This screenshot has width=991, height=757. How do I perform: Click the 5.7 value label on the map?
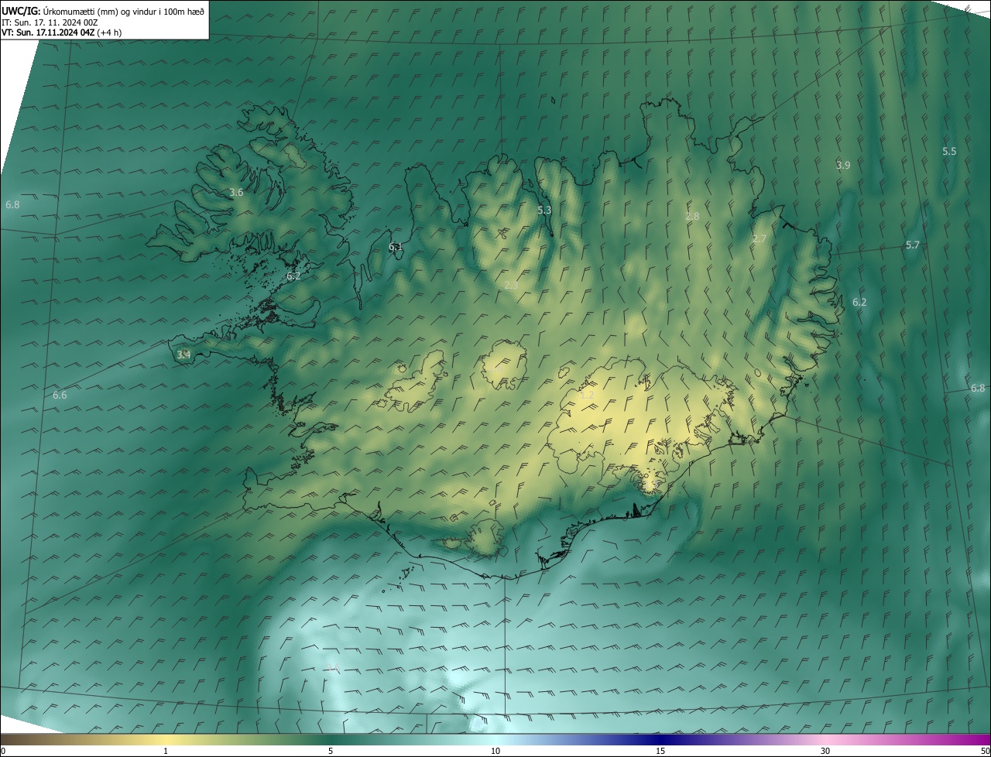913,245
